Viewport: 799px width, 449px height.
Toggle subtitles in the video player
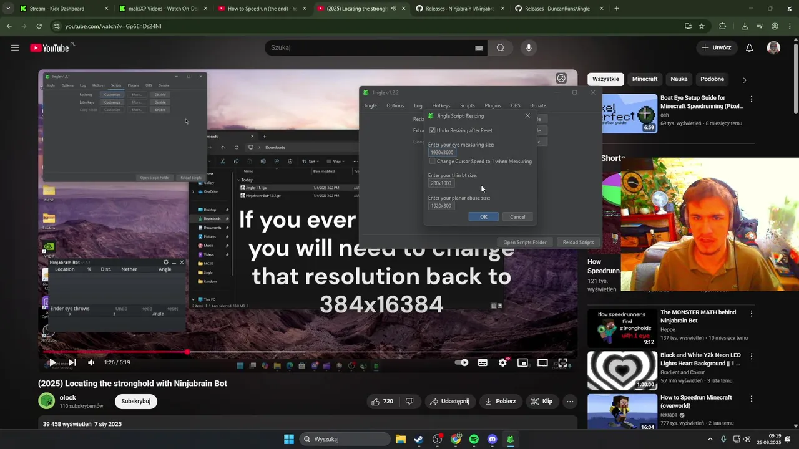pyautogui.click(x=483, y=362)
